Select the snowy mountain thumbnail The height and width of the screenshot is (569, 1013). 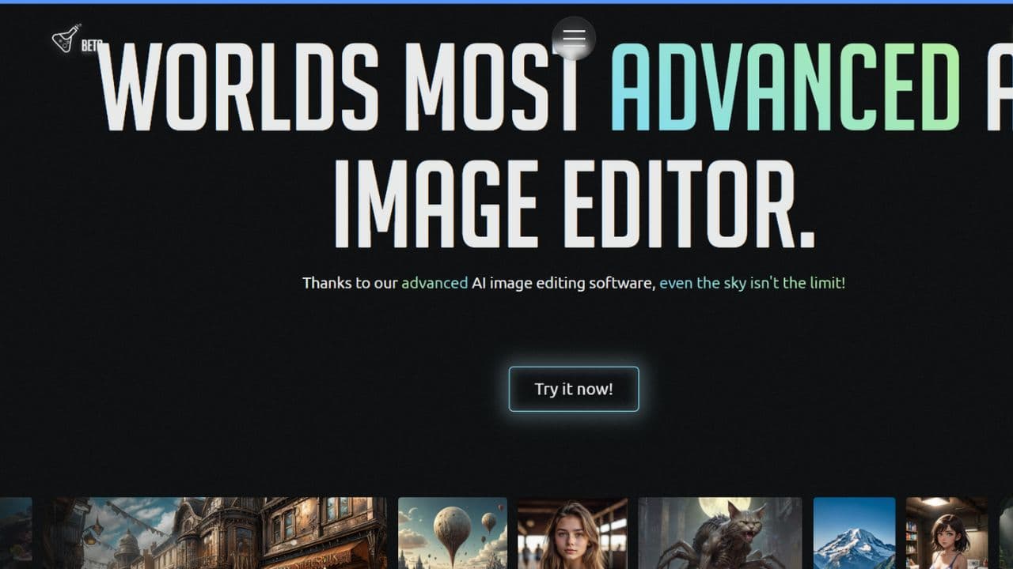pos(854,533)
